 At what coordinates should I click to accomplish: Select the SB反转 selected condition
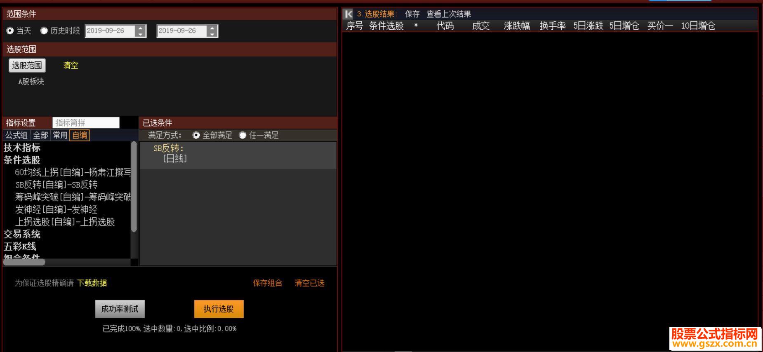(168, 148)
